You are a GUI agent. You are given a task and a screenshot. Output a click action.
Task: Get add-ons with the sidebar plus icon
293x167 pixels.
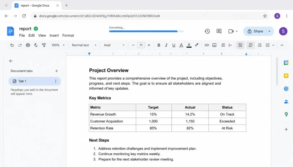pos(286,129)
